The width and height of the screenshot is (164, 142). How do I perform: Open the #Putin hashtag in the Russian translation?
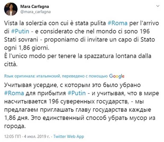tap(77, 93)
